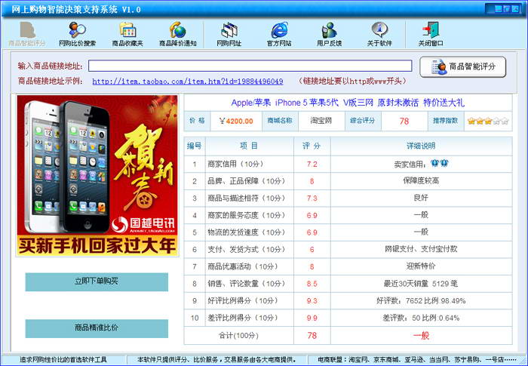The height and width of the screenshot is (366, 528).
Task: Click the iPhone 5 promotional image
Action: [x=97, y=175]
